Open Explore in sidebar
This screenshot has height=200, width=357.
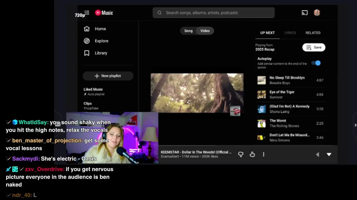[96, 41]
